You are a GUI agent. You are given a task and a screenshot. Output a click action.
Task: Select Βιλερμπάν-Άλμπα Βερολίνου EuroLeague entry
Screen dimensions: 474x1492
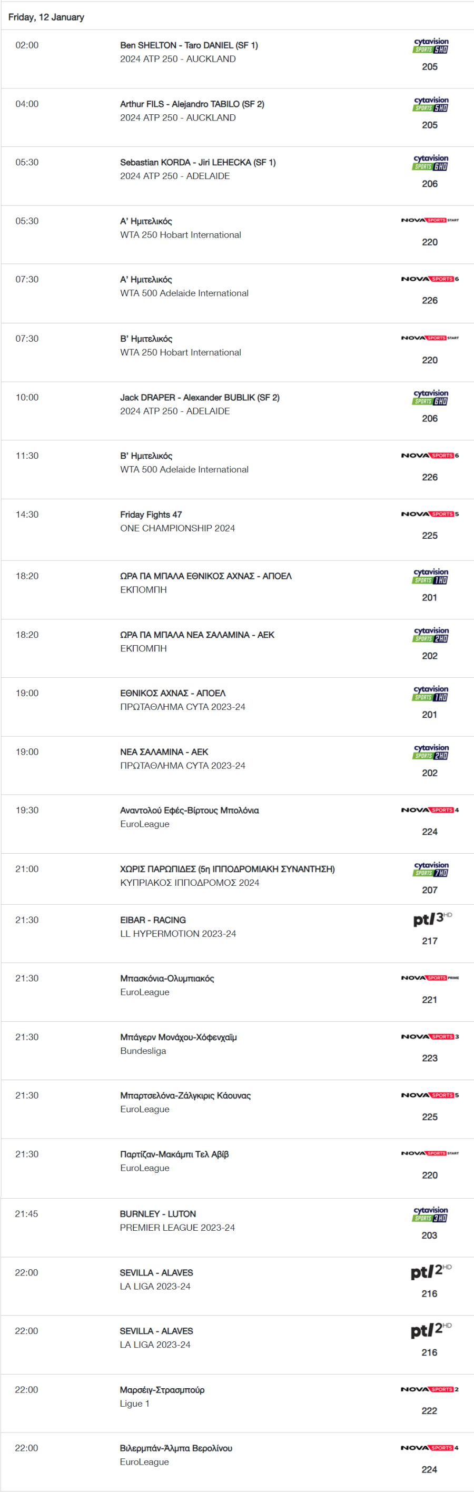point(175,1449)
